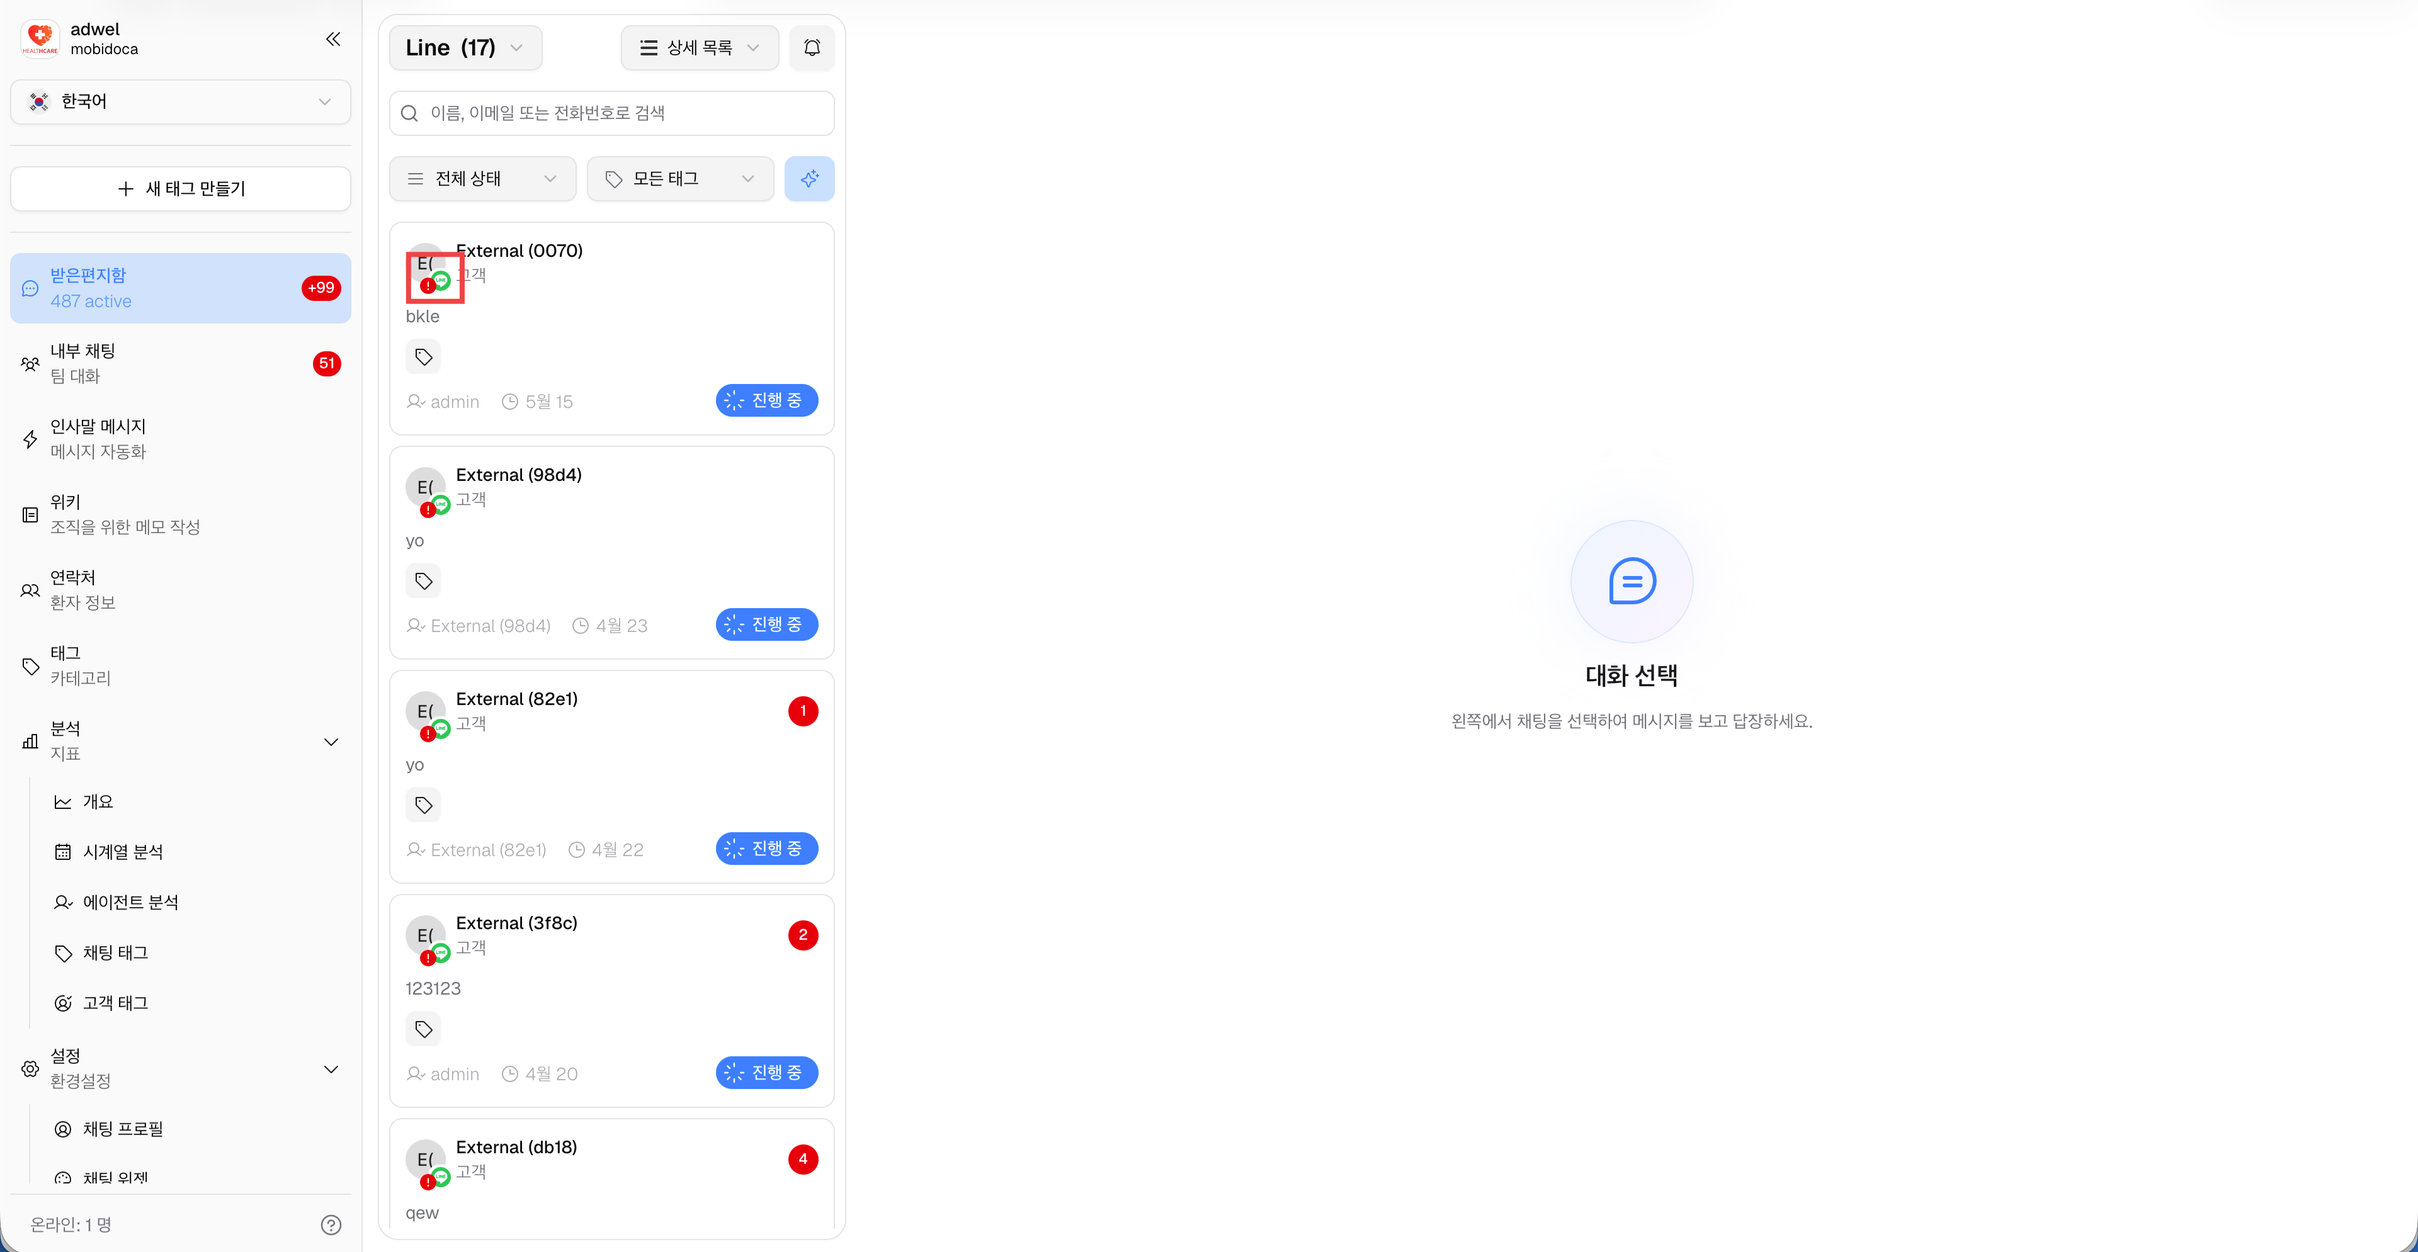
Task: Open the 전체 상태 status filter
Action: pos(482,178)
